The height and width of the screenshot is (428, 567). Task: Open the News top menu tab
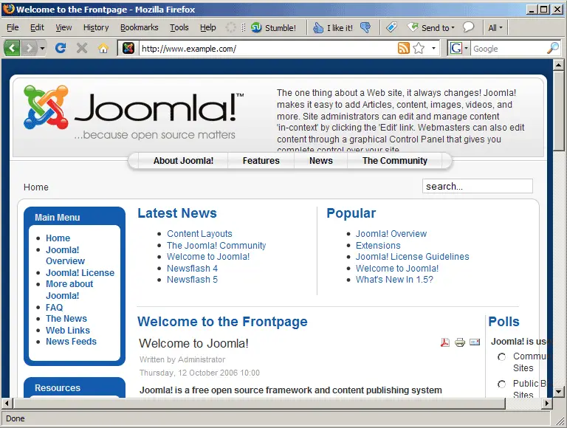tap(320, 161)
